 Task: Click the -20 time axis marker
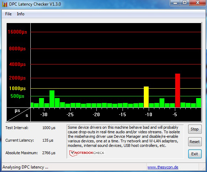[x=96, y=114]
